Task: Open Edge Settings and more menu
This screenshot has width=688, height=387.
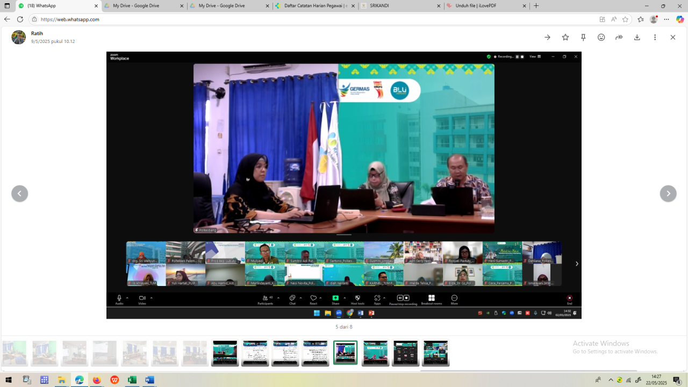Action: pyautogui.click(x=666, y=19)
